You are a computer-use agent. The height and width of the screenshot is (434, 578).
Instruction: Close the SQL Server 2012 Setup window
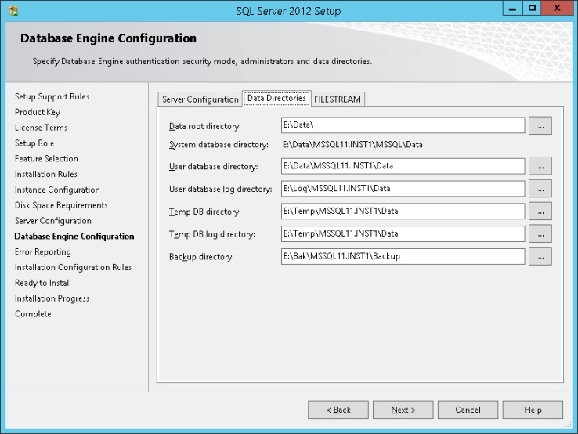(557, 8)
